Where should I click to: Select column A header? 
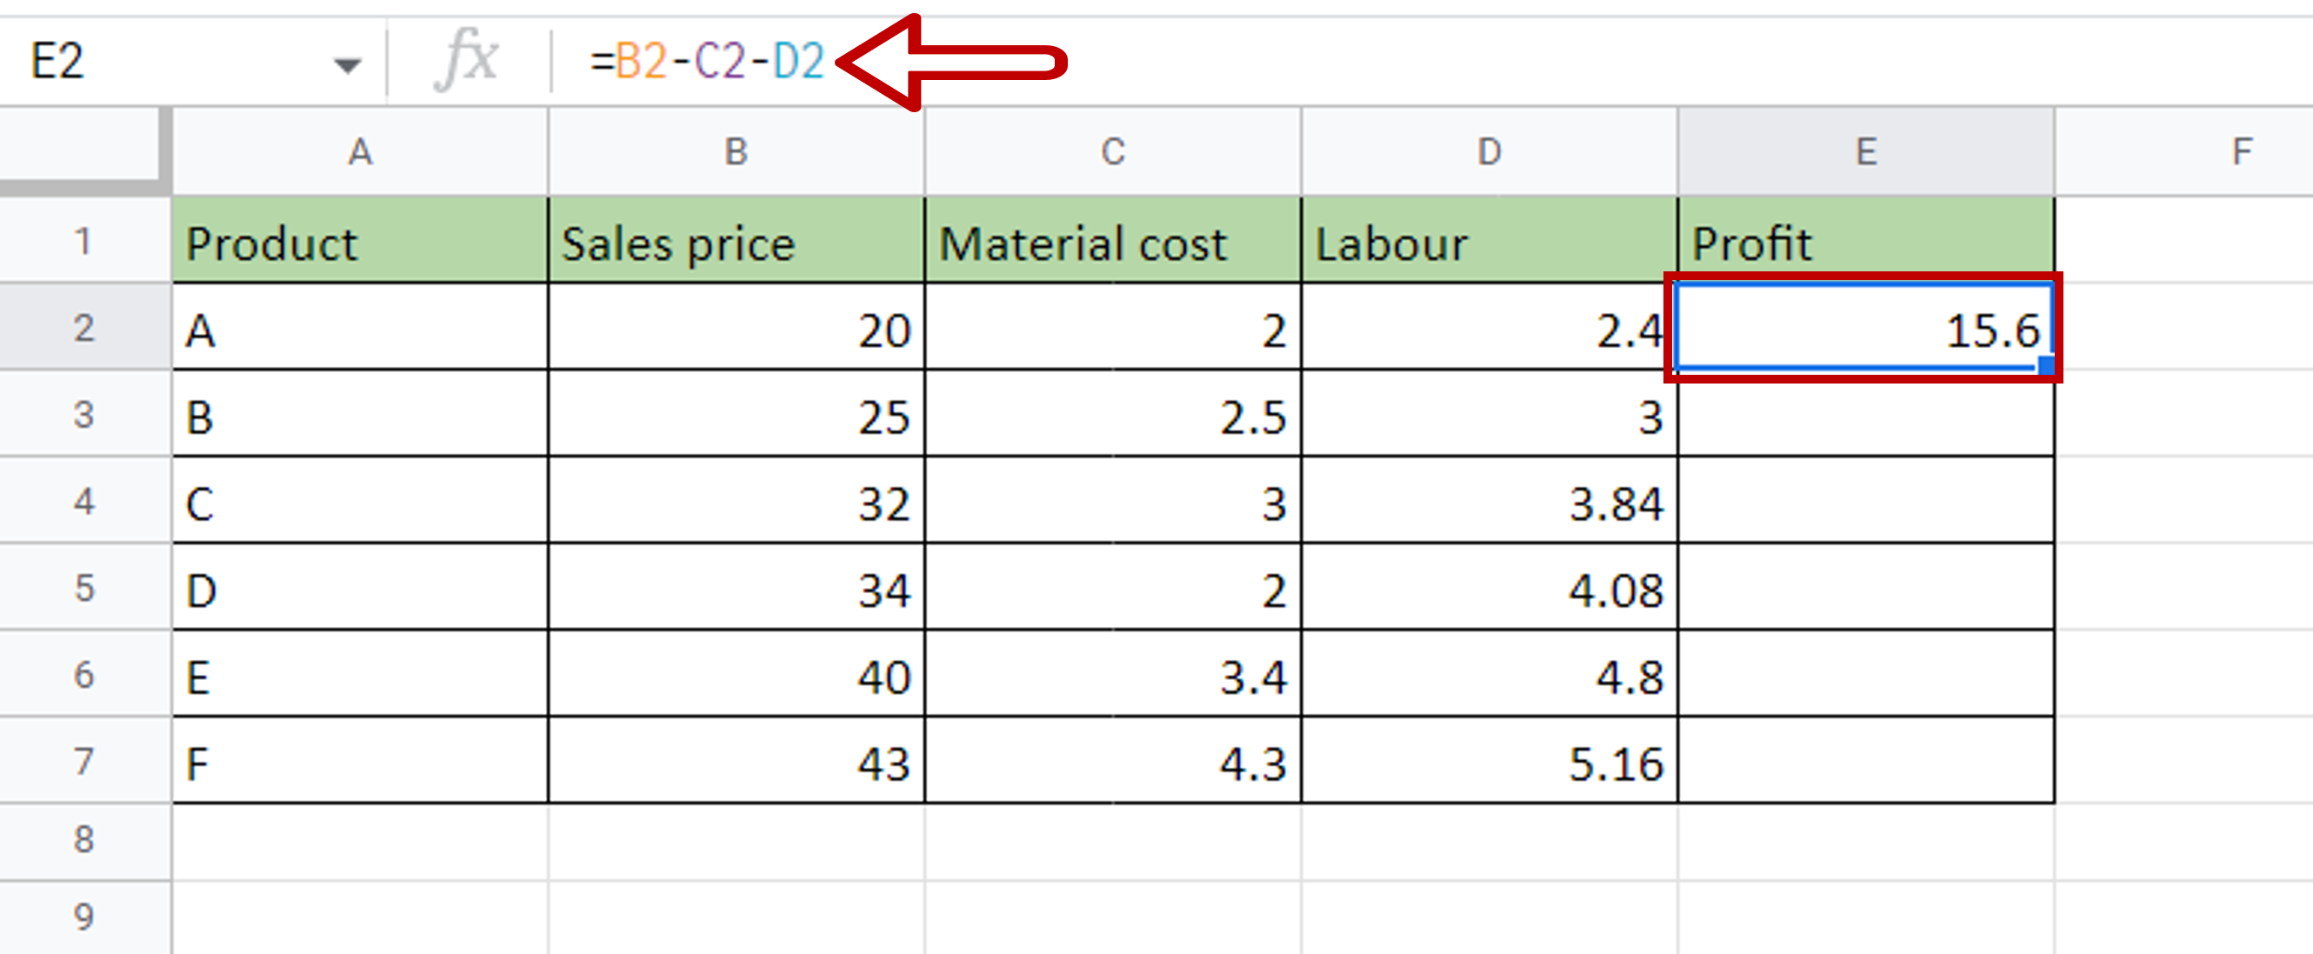point(360,151)
